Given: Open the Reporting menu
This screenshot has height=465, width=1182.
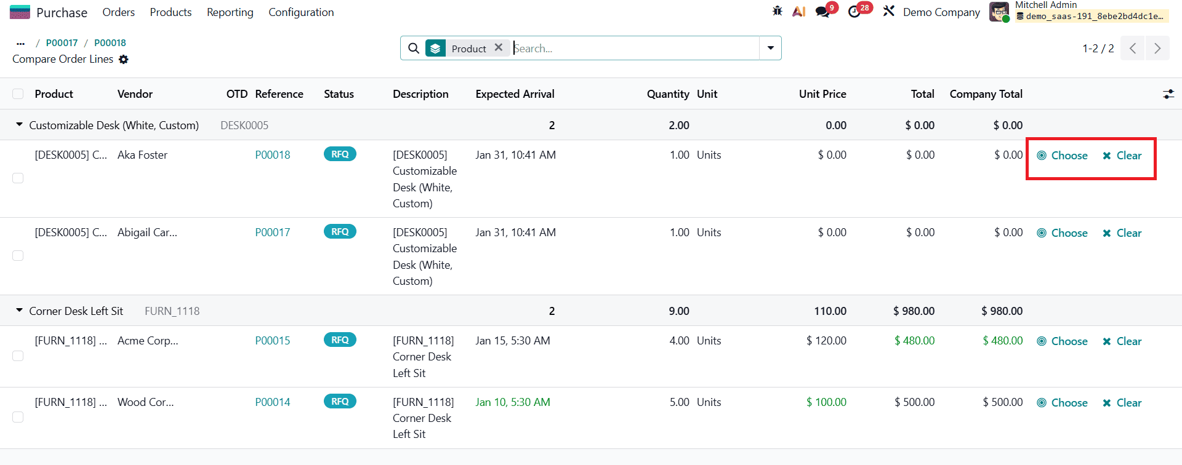Looking at the screenshot, I should pyautogui.click(x=230, y=12).
